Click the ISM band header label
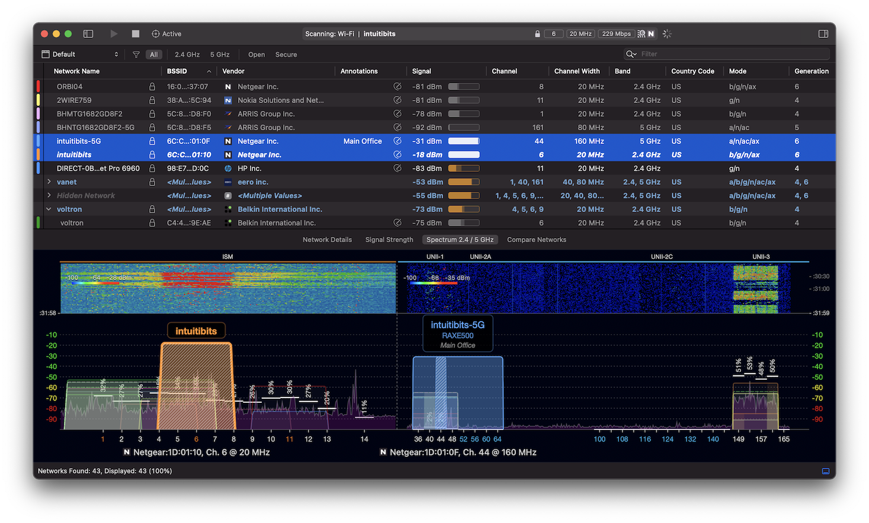Viewport: 869px width, 523px height. point(227,256)
